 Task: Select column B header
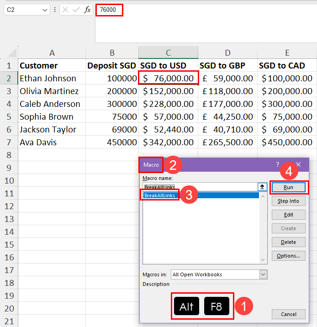pyautogui.click(x=112, y=53)
